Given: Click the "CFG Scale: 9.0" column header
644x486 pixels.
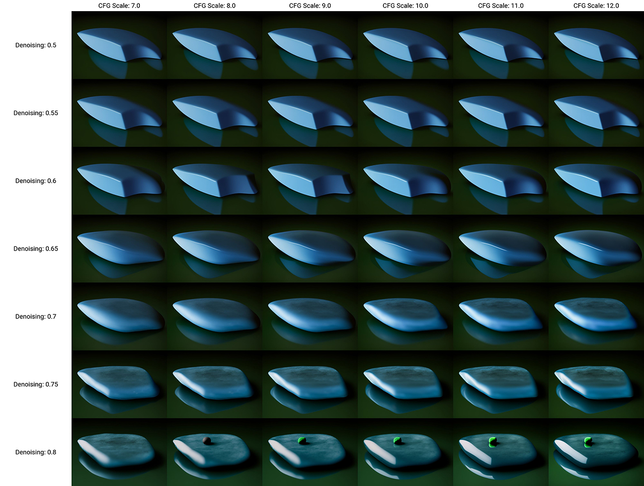Looking at the screenshot, I should pyautogui.click(x=310, y=6).
